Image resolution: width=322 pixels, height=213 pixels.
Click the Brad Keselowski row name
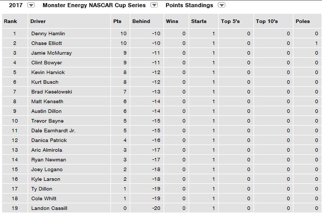tap(51, 92)
